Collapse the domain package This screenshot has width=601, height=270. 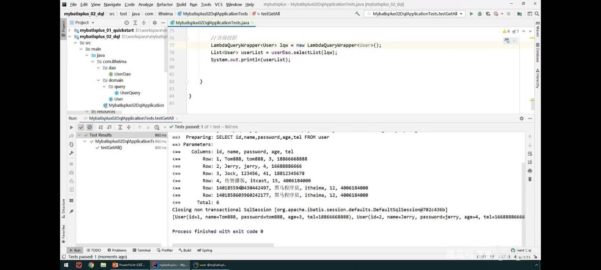tap(99, 80)
